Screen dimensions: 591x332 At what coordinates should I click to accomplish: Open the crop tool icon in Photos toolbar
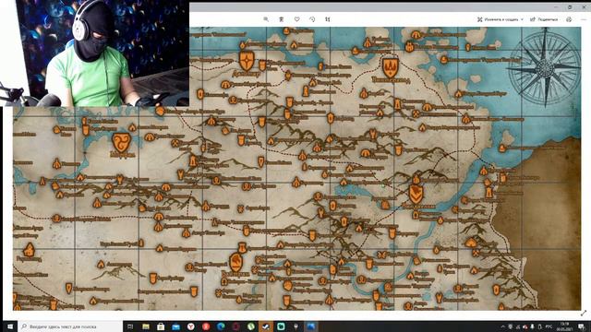(x=328, y=19)
